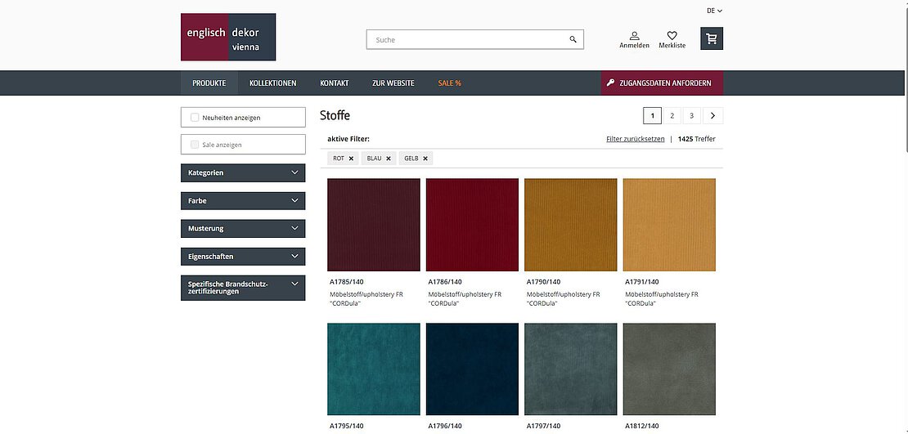908x434 pixels.
Task: Open the shopping cart icon
Action: tap(712, 38)
